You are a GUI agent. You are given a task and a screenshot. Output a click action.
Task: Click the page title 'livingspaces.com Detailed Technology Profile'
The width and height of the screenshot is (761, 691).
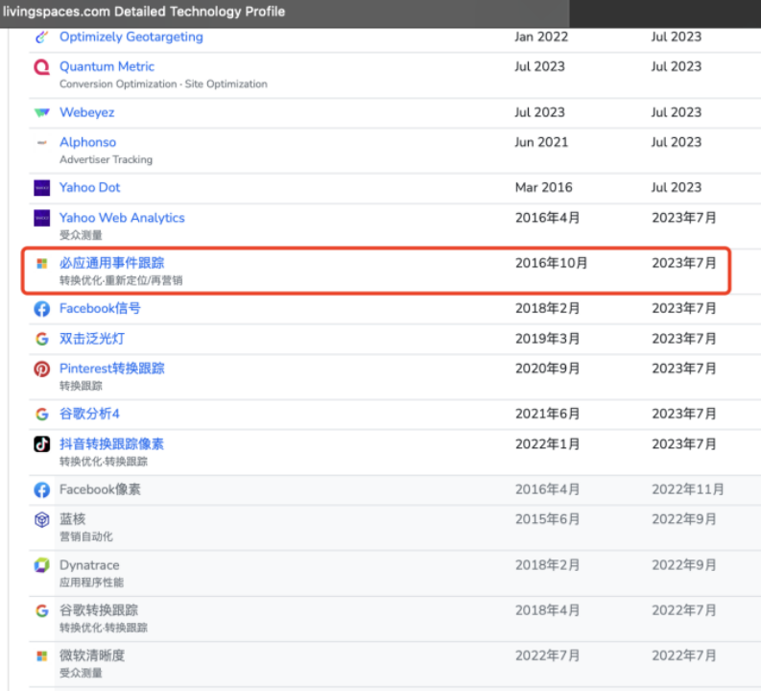pos(144,12)
